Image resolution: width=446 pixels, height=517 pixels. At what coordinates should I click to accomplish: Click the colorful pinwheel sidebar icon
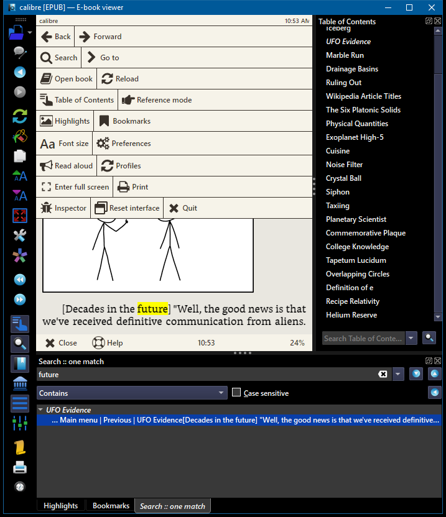[20, 255]
